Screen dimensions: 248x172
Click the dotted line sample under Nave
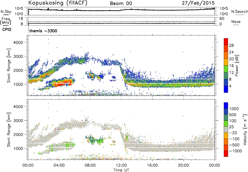pos(236,25)
